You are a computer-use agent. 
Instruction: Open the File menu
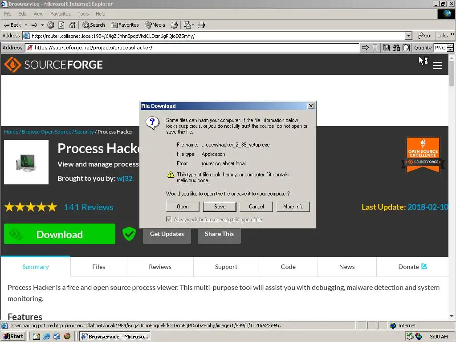click(x=8, y=14)
